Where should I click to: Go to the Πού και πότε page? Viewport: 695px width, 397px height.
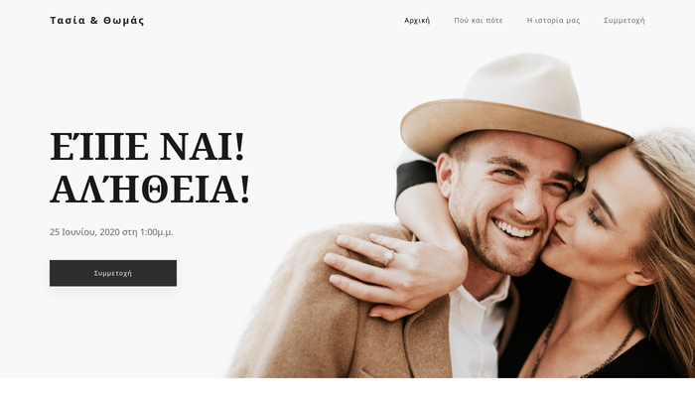point(479,21)
